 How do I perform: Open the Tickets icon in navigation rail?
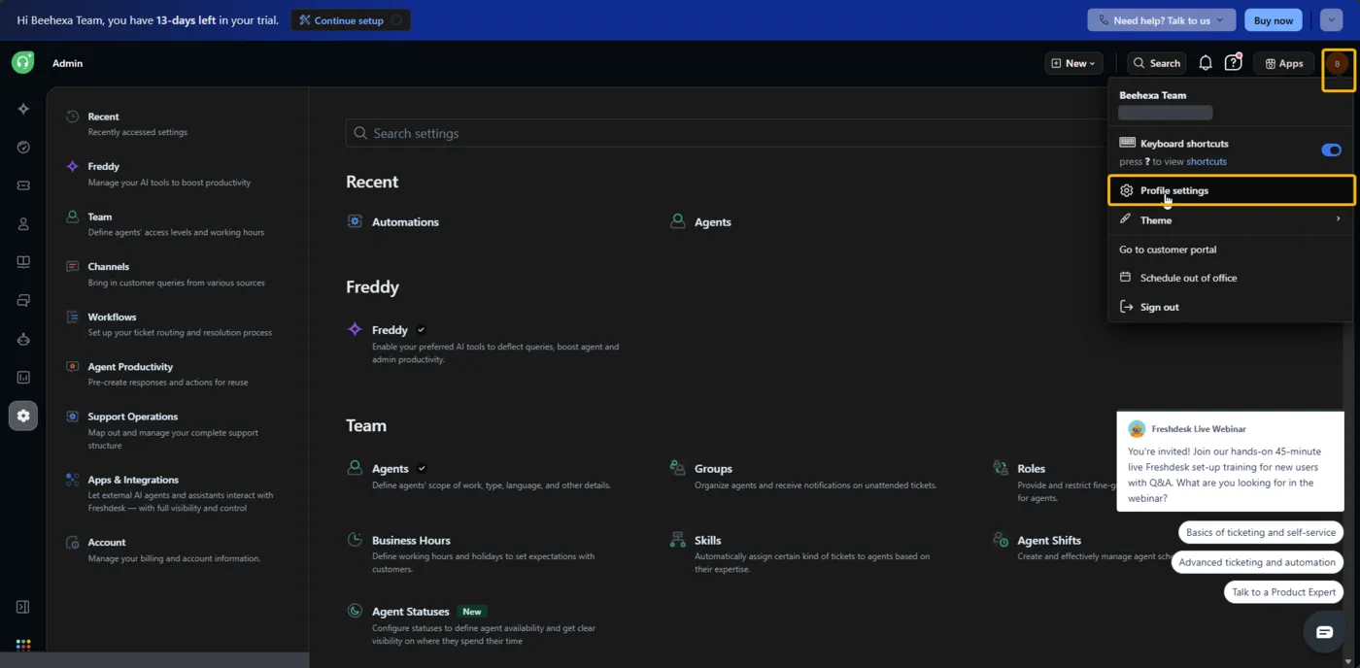click(23, 185)
